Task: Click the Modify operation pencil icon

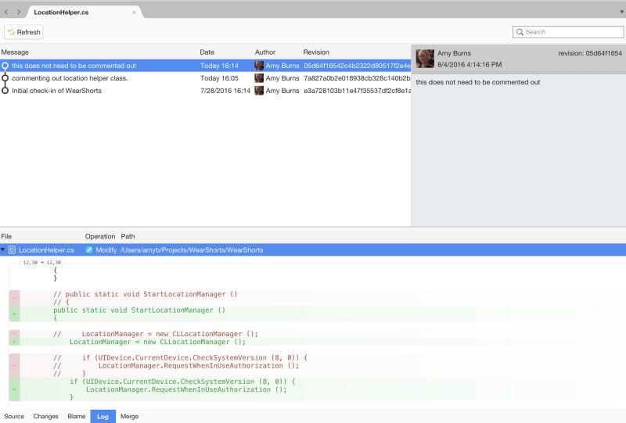Action: click(x=89, y=249)
